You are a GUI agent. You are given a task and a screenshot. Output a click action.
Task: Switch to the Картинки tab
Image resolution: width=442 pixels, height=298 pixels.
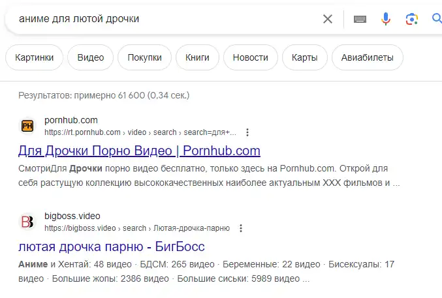(x=34, y=57)
